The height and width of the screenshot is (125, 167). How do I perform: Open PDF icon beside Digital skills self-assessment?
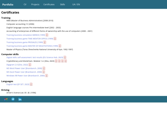(x=65, y=57)
